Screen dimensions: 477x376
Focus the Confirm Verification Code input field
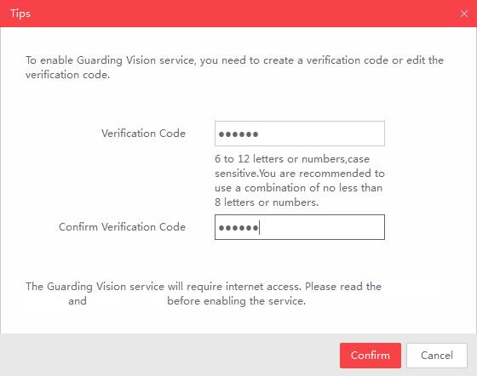300,227
